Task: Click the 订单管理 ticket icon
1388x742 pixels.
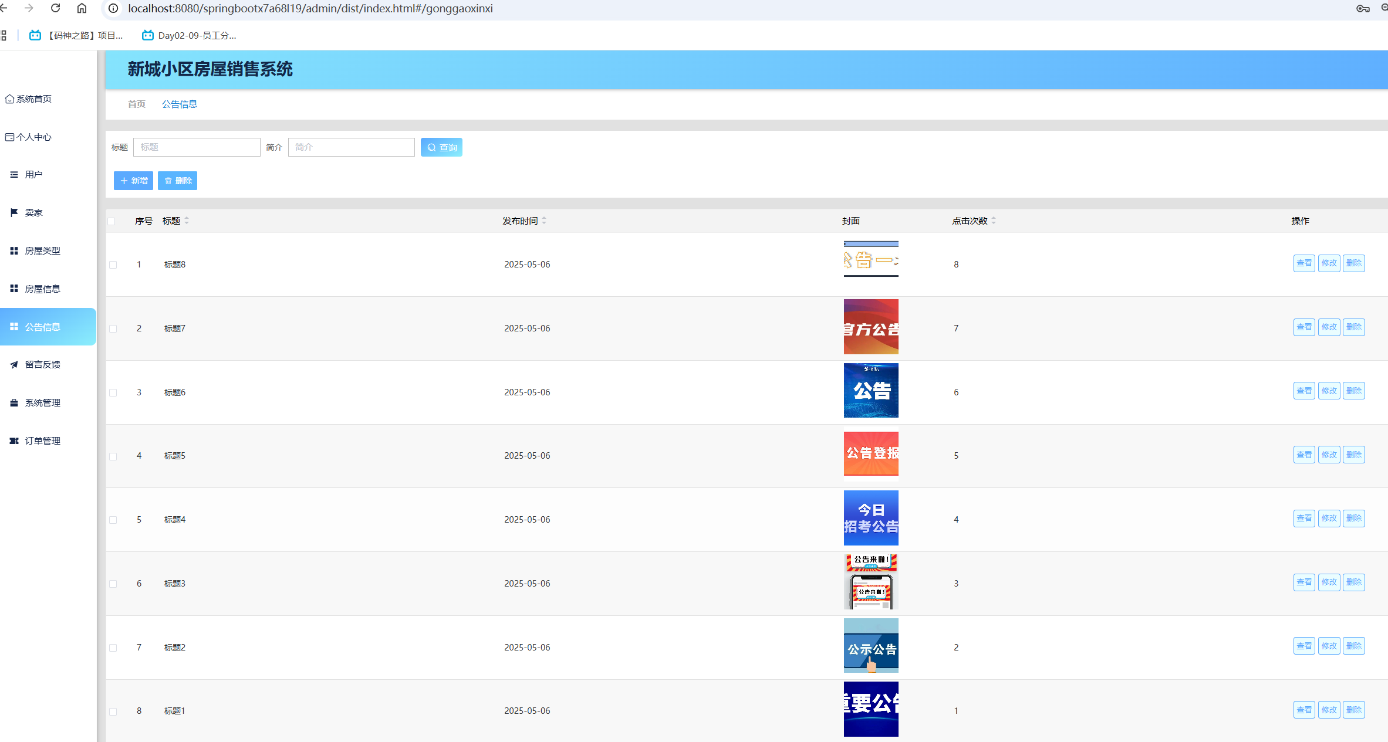Action: pyautogui.click(x=14, y=441)
